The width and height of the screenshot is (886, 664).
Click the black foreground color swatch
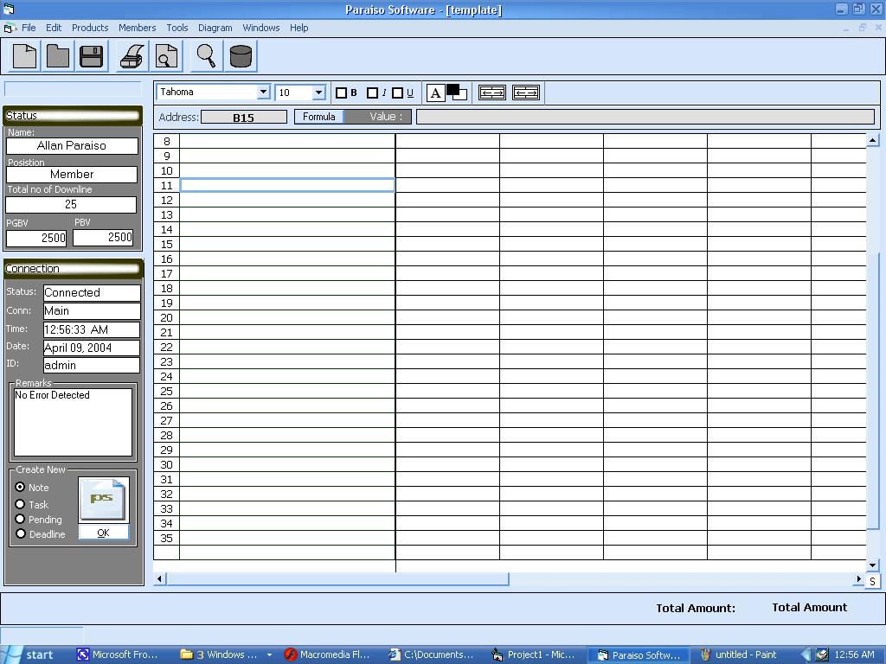click(453, 89)
